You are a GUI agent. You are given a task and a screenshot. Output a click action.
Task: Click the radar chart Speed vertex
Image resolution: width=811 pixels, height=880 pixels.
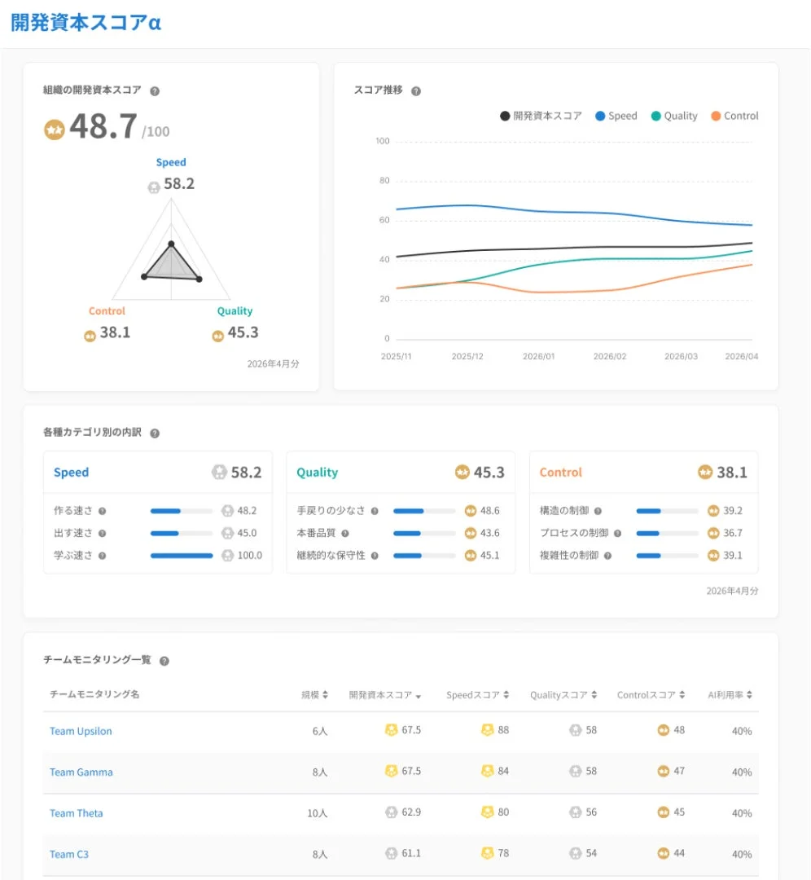coord(171,244)
